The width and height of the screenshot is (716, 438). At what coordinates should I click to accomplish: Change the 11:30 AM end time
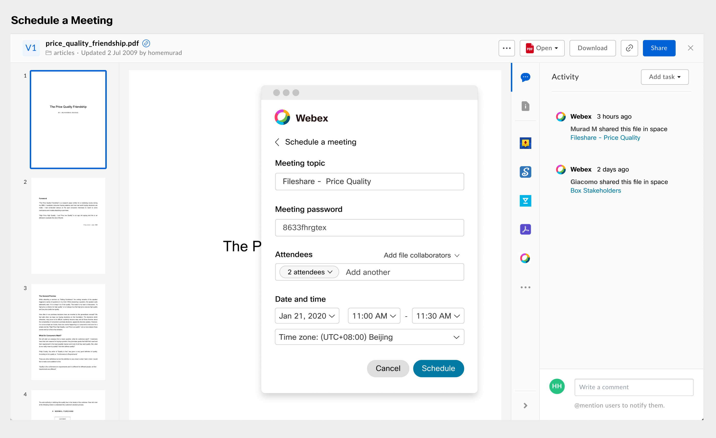[438, 316]
